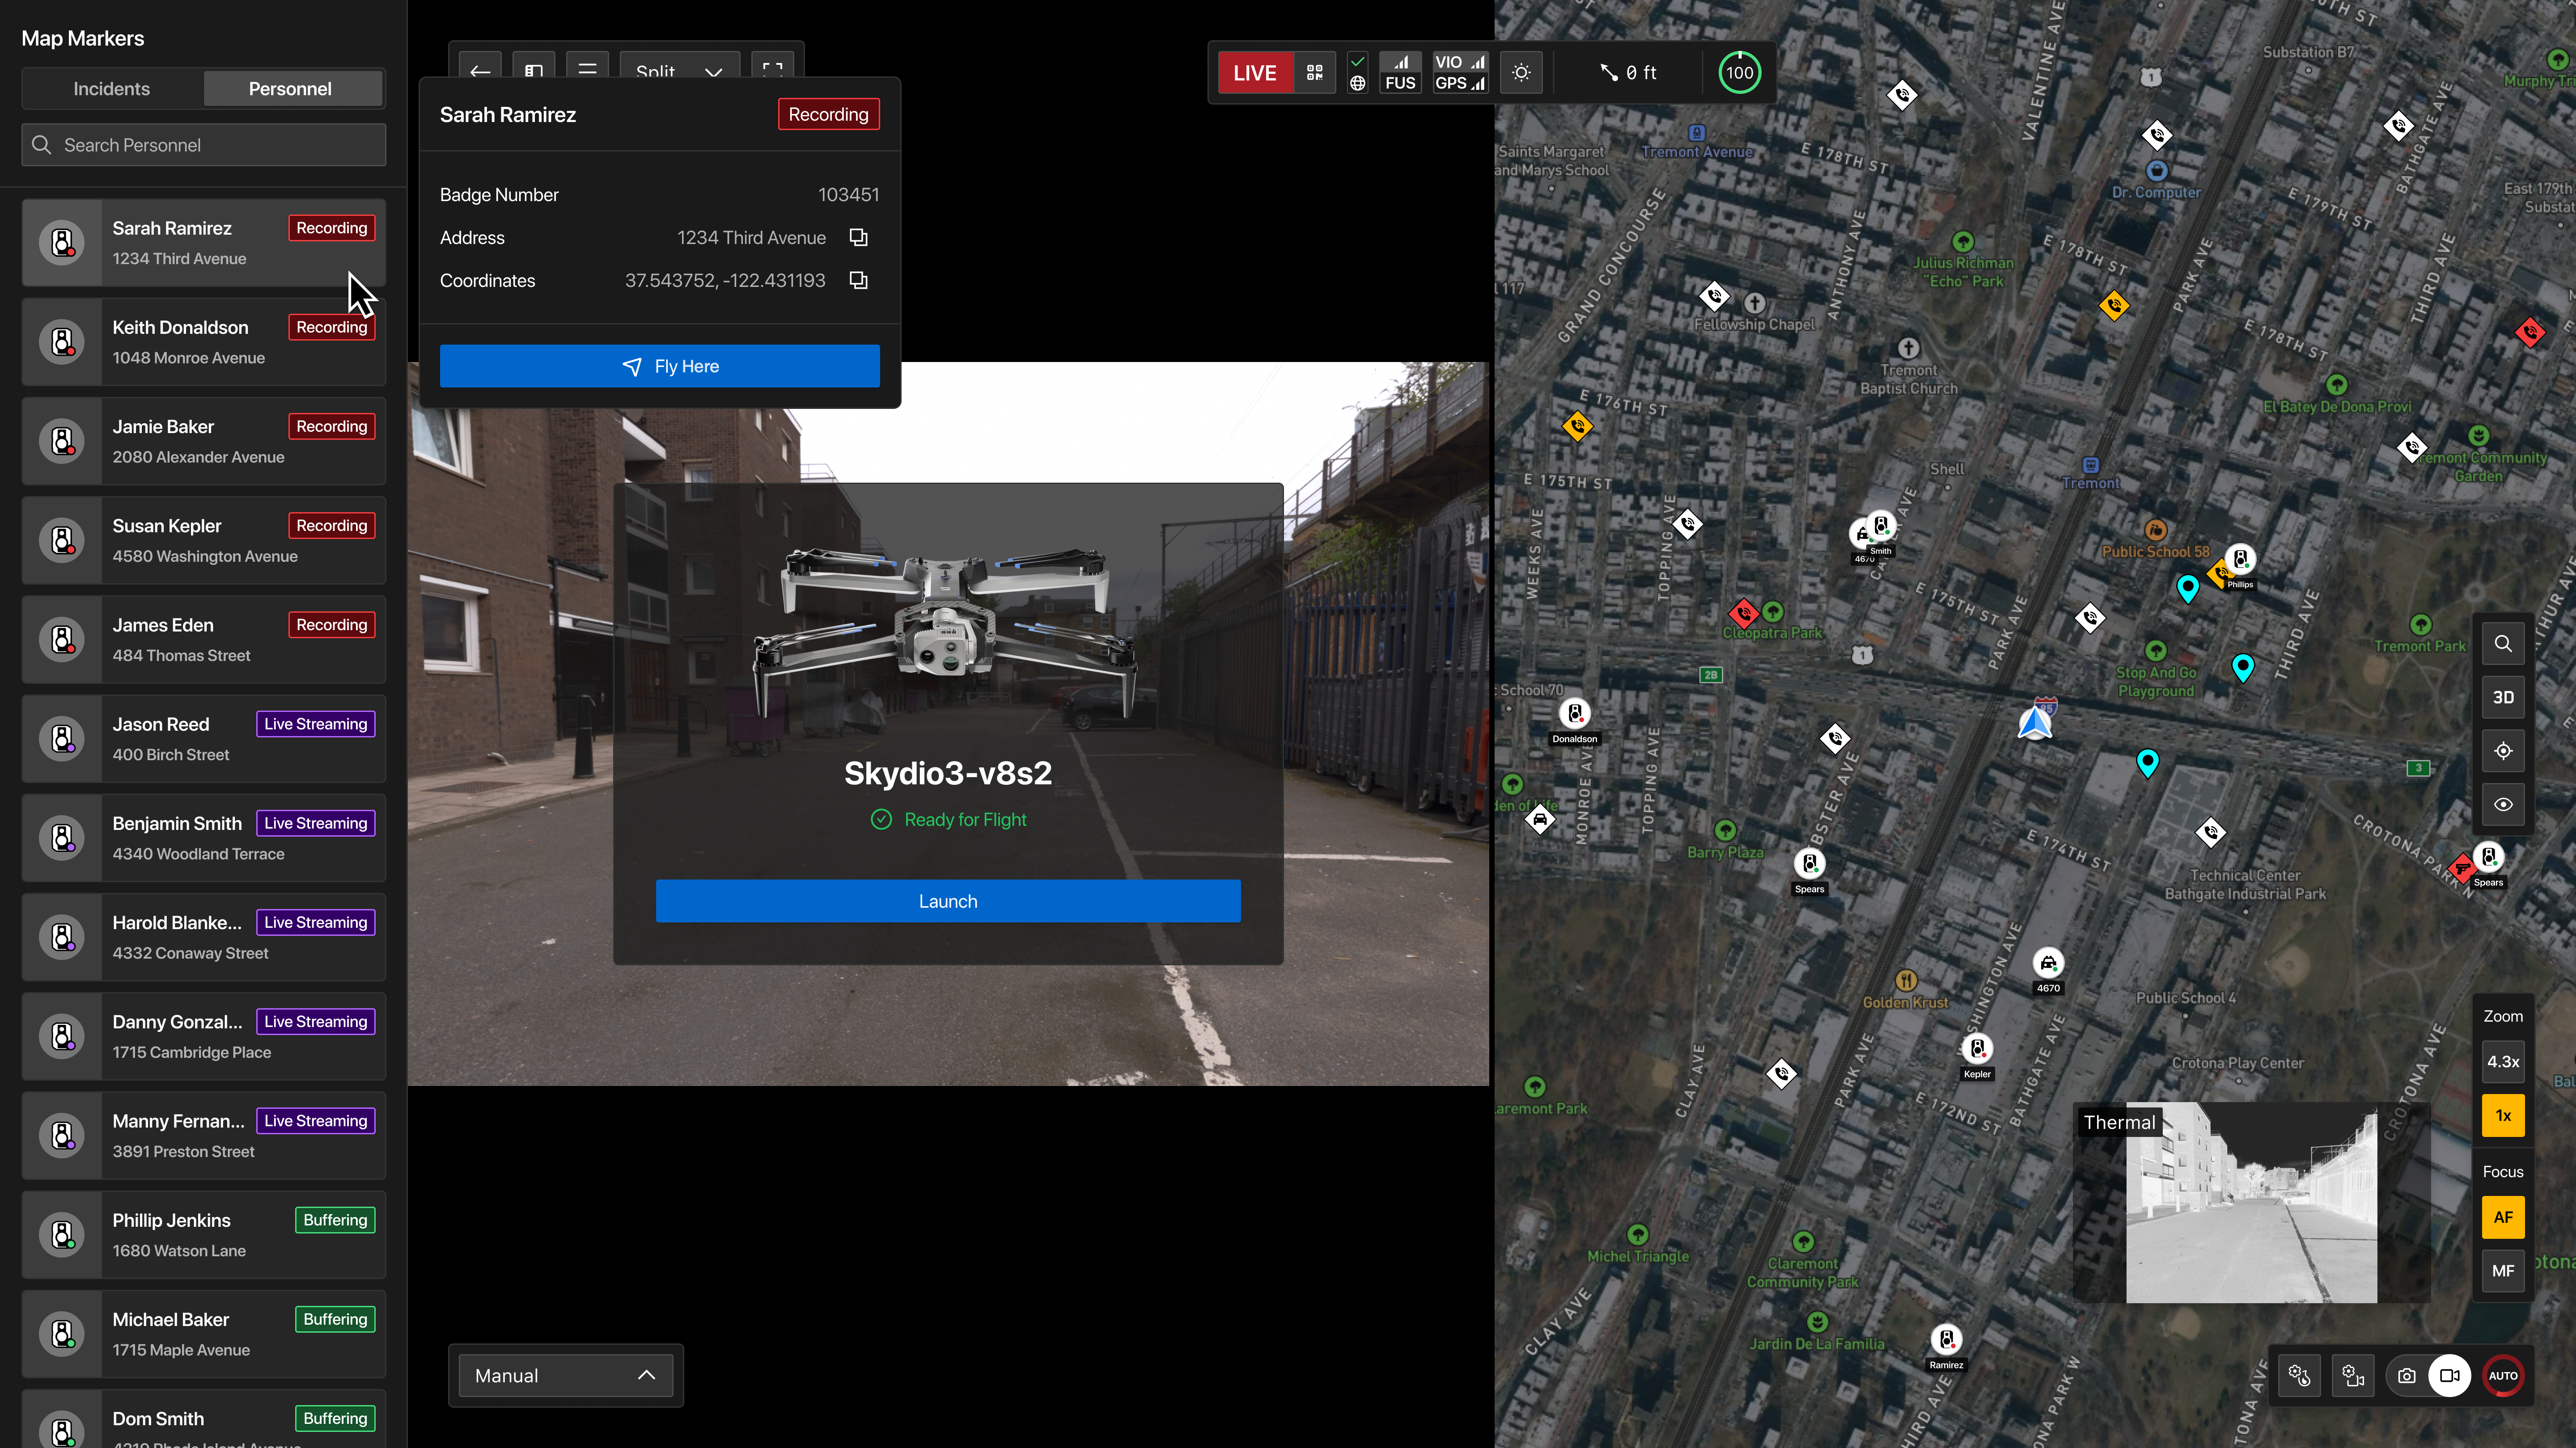The image size is (2576, 1448).
Task: Enable AF autofocus mode
Action: click(x=2503, y=1217)
